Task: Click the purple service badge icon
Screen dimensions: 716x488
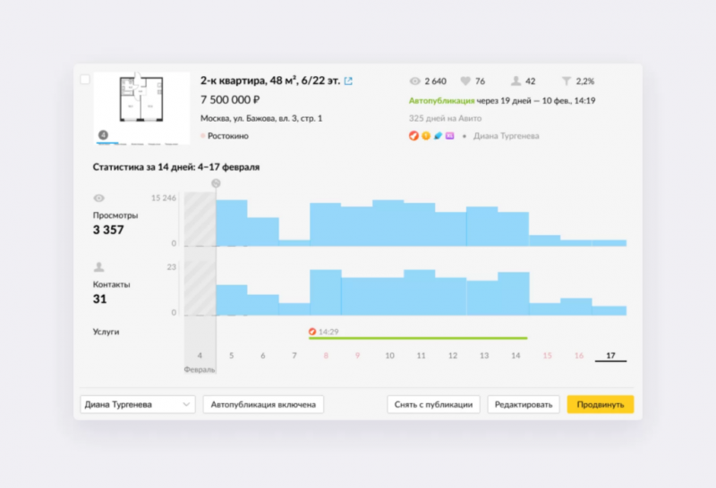Action: (x=450, y=136)
